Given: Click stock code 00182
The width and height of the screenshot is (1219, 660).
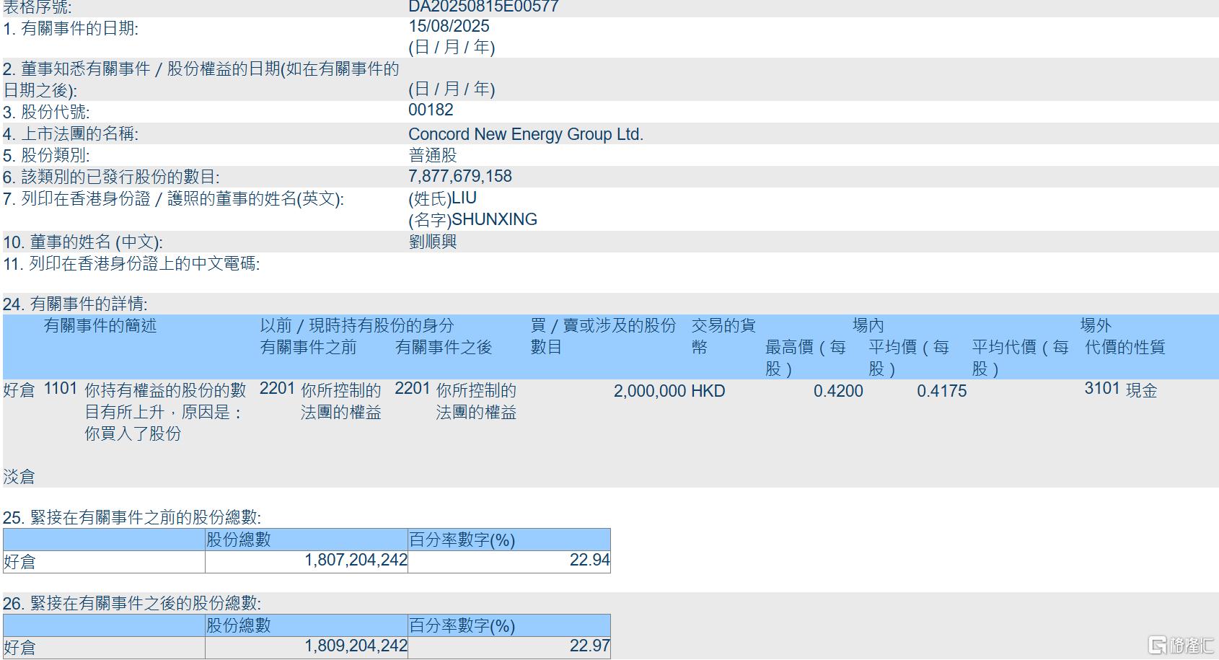Looking at the screenshot, I should pyautogui.click(x=431, y=110).
